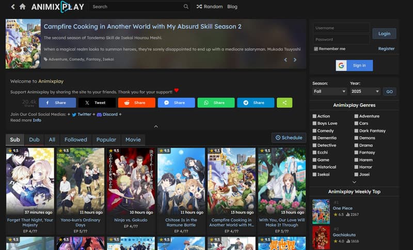413x250 pixels.
Task: Share the site on Reddit
Action: click(x=137, y=103)
